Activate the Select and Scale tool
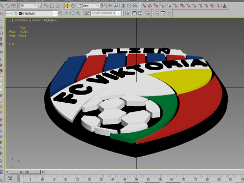The height and width of the screenshot is (183, 244). tap(79, 6)
